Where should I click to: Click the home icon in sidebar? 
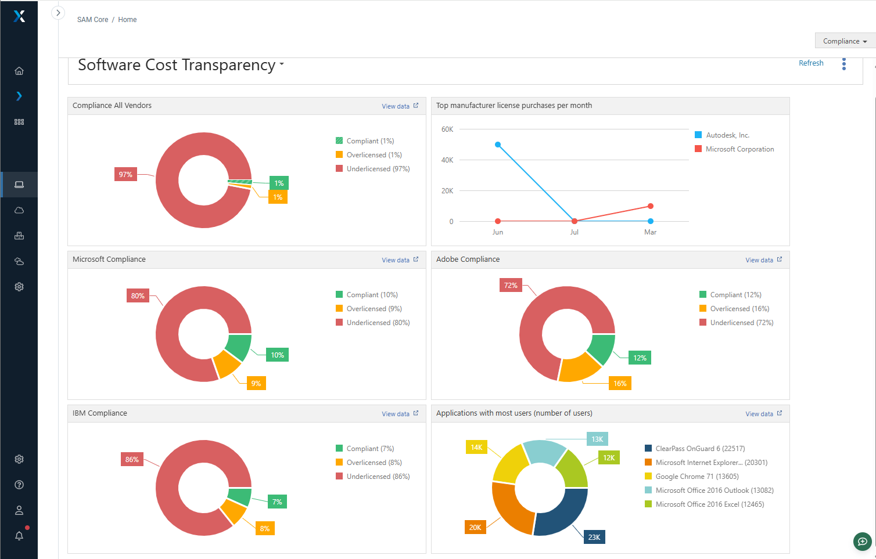[x=19, y=71]
